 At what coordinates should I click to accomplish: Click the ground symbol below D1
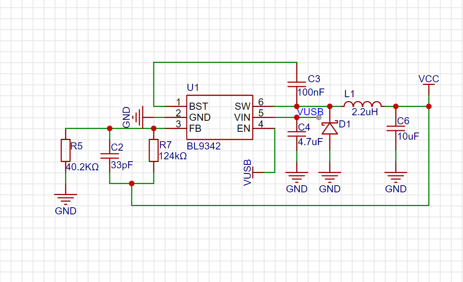tap(330, 177)
